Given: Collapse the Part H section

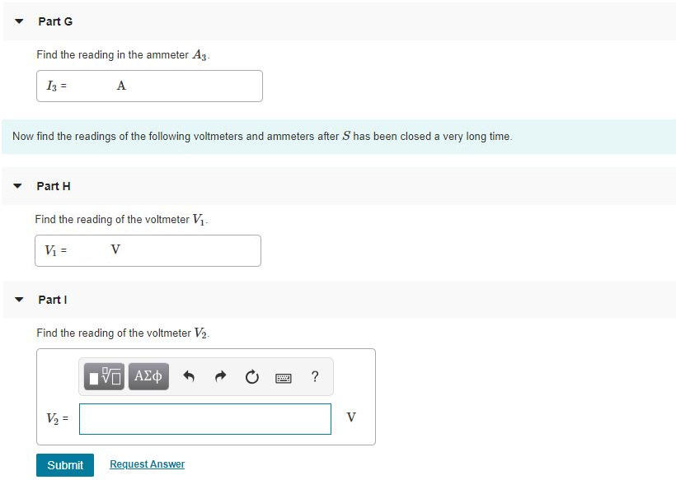Looking at the screenshot, I should pos(17,186).
